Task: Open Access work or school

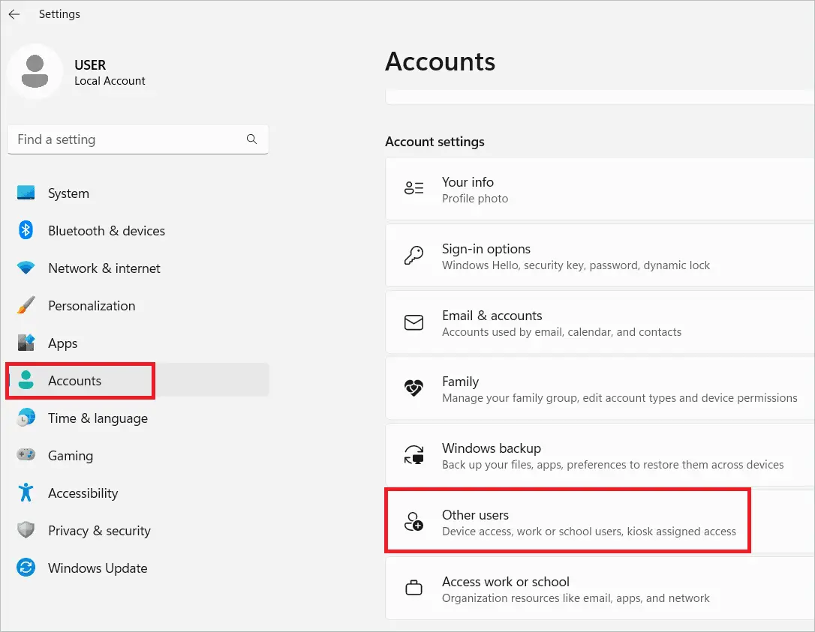Action: click(x=600, y=589)
